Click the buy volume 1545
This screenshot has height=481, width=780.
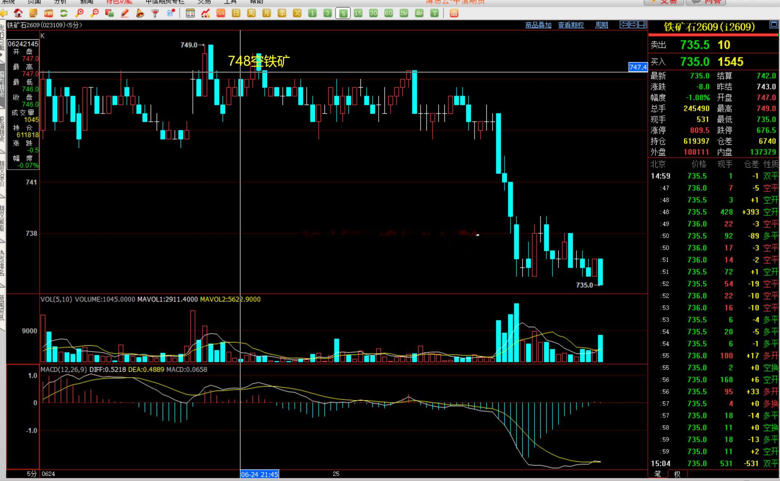point(730,62)
